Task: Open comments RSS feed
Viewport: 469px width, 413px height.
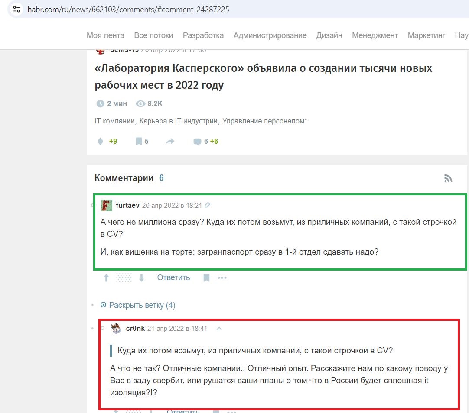Action: tap(448, 178)
